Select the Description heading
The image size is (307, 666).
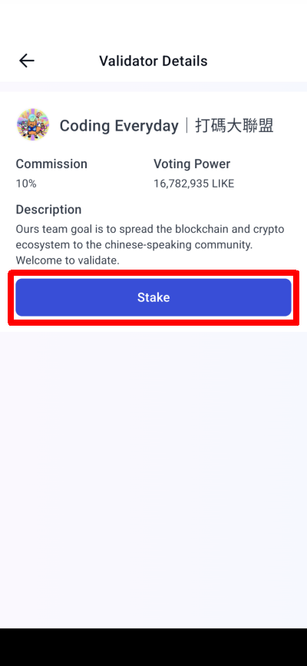click(x=48, y=210)
